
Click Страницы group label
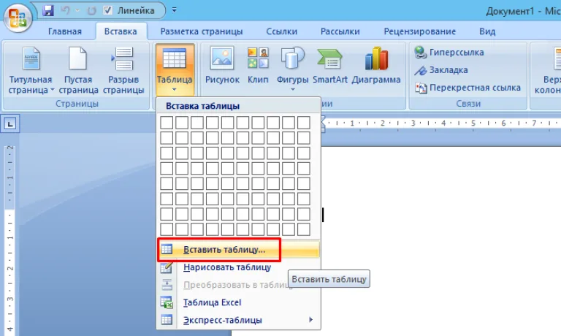(x=77, y=104)
